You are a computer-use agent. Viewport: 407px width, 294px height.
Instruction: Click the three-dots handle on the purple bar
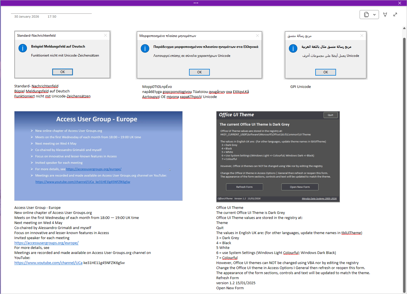point(196,3)
